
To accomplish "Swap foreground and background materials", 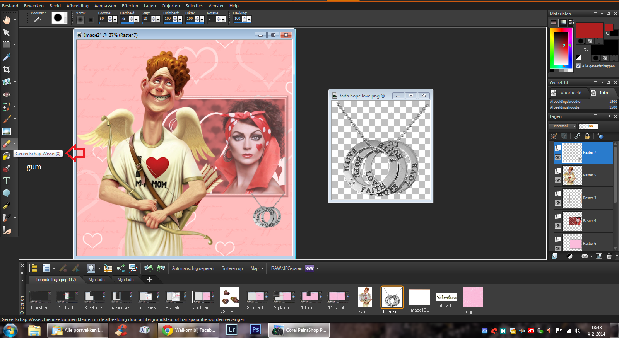I will [x=586, y=49].
